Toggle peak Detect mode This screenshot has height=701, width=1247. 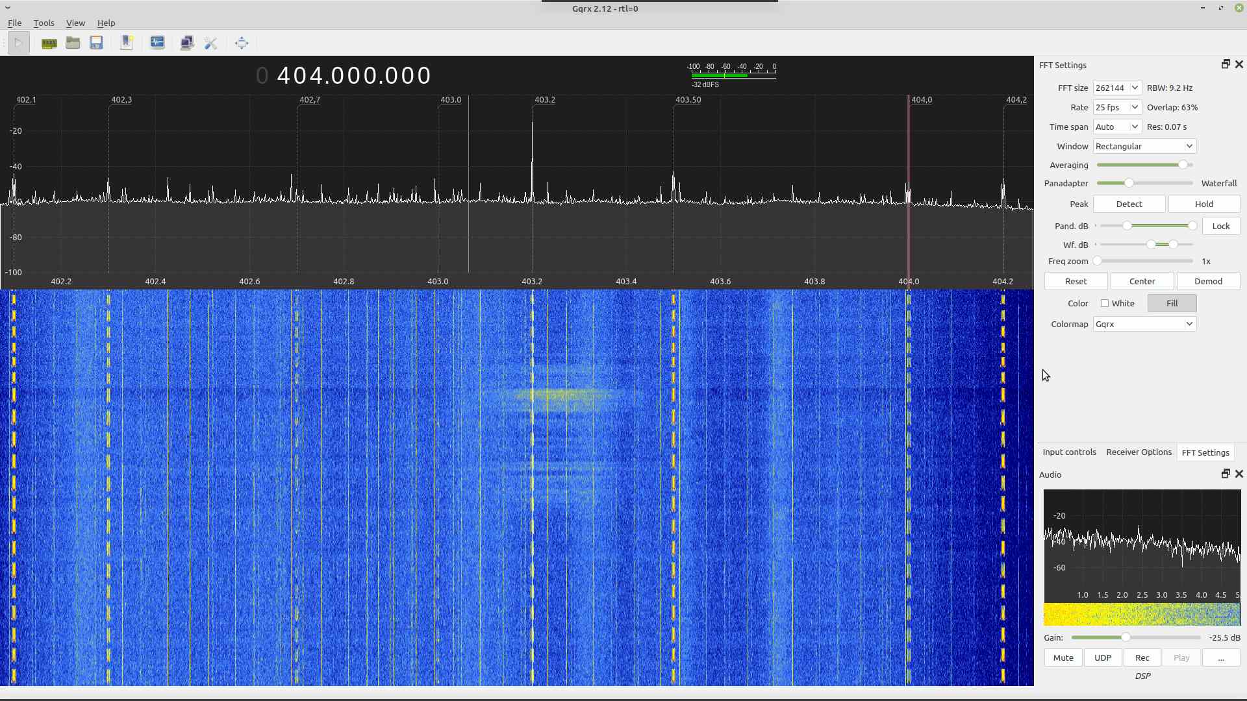point(1129,204)
